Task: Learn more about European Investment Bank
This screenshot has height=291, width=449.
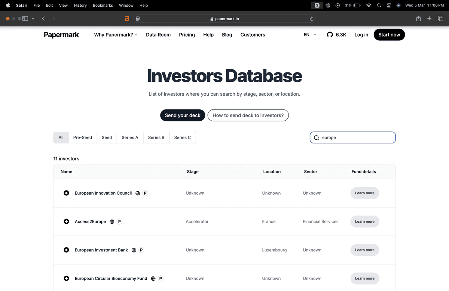Action: pos(365,250)
